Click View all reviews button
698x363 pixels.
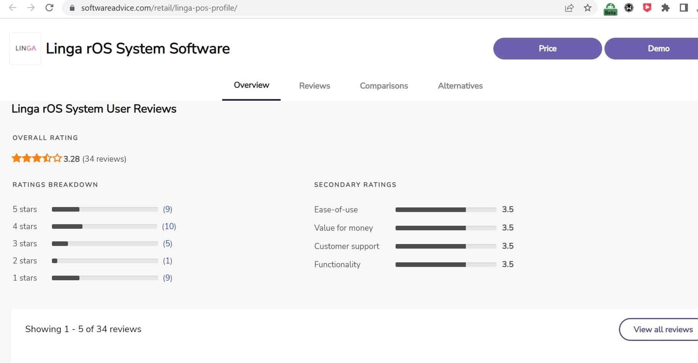point(659,329)
